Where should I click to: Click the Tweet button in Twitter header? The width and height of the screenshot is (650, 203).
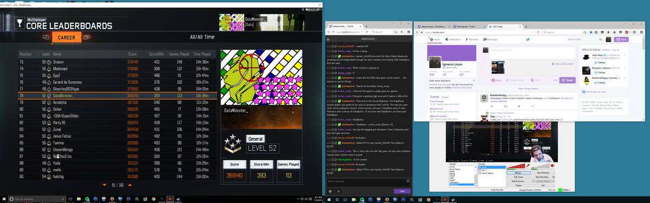pos(621,39)
